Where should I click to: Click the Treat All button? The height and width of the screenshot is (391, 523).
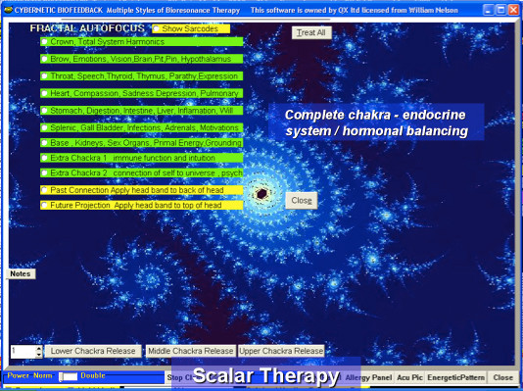point(311,32)
